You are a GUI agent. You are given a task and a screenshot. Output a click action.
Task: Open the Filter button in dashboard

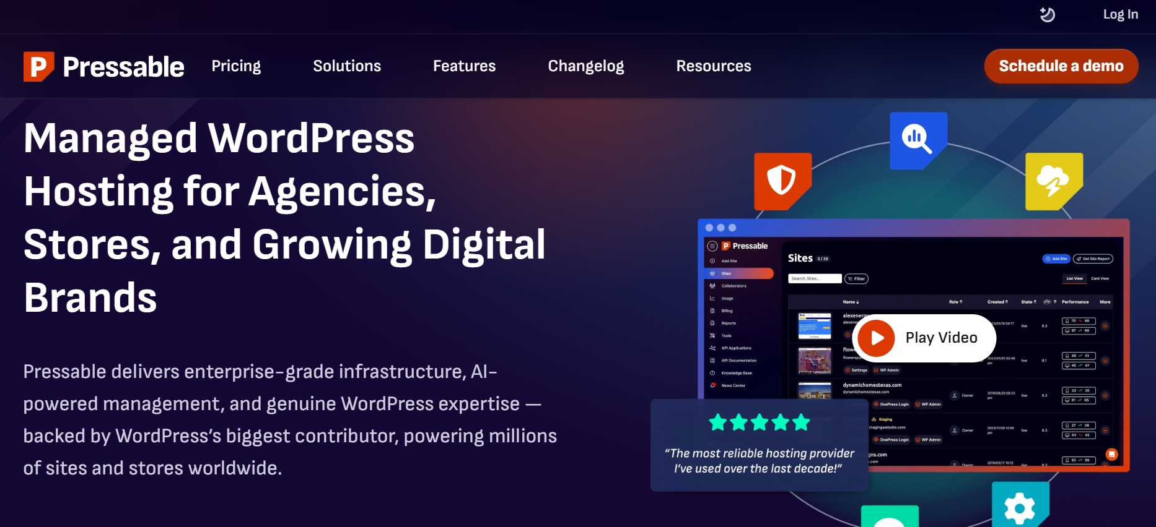point(857,278)
